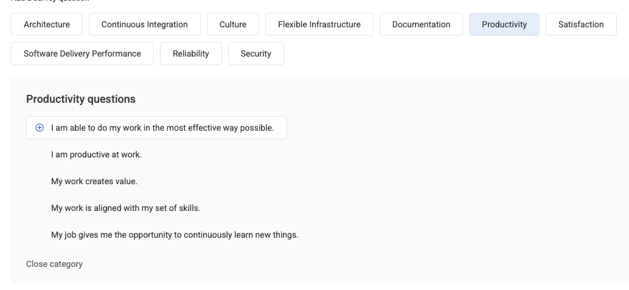Screen dimensions: 629x290
Task: Open the Continuous Integration category
Action: click(x=144, y=24)
